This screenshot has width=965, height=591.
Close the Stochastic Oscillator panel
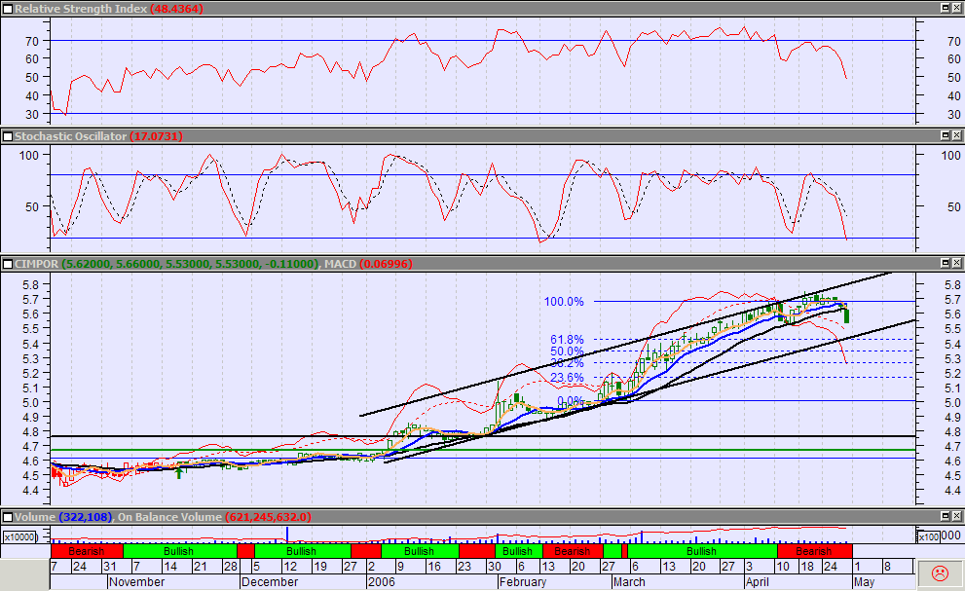tap(956, 136)
